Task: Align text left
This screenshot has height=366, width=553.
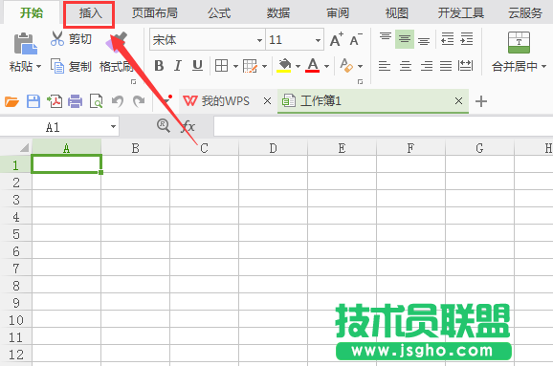Action: point(385,66)
